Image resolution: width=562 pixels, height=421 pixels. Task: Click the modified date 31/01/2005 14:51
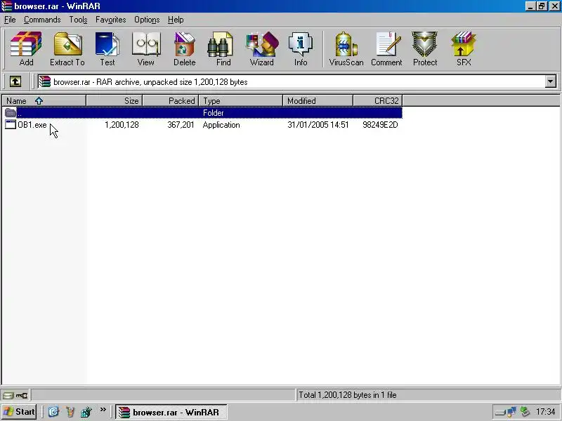tap(318, 125)
